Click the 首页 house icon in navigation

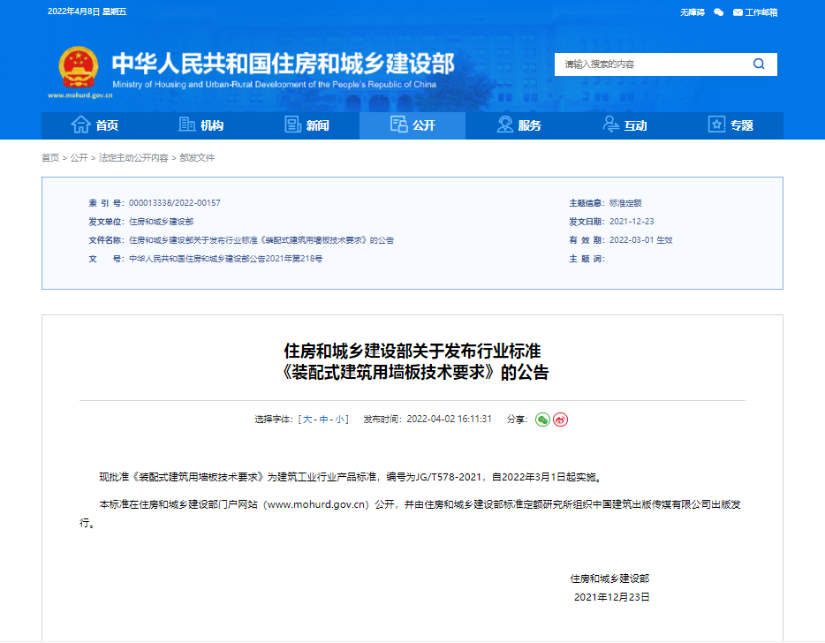(x=80, y=125)
